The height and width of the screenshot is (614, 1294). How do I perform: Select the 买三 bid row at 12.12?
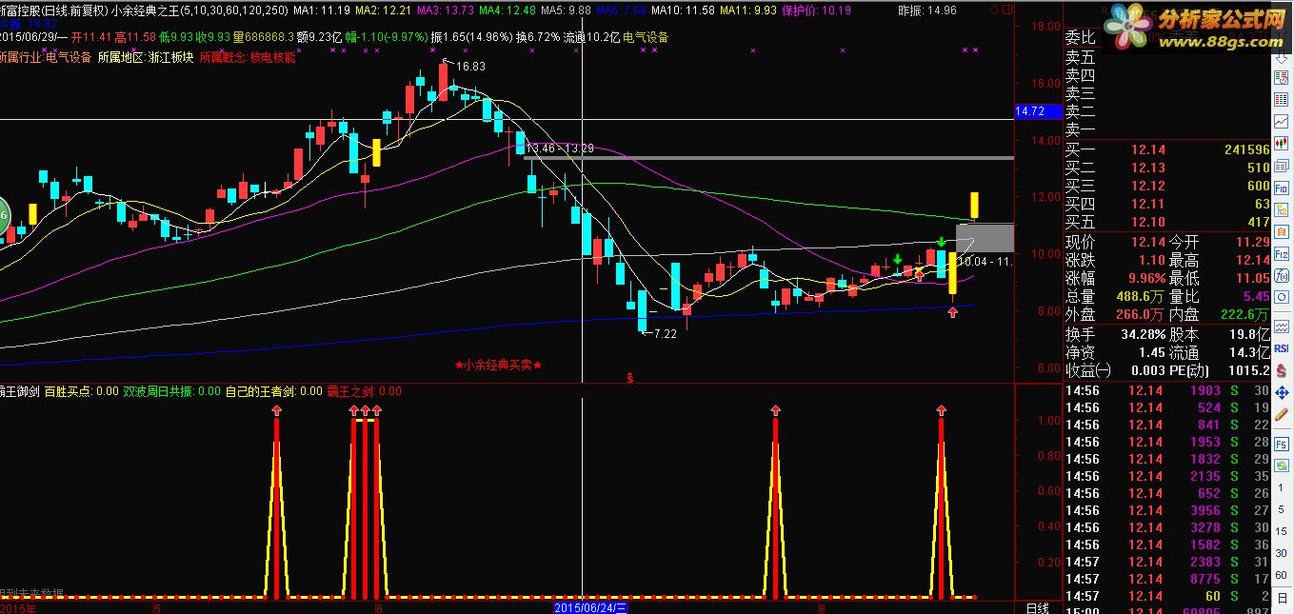(1167, 186)
